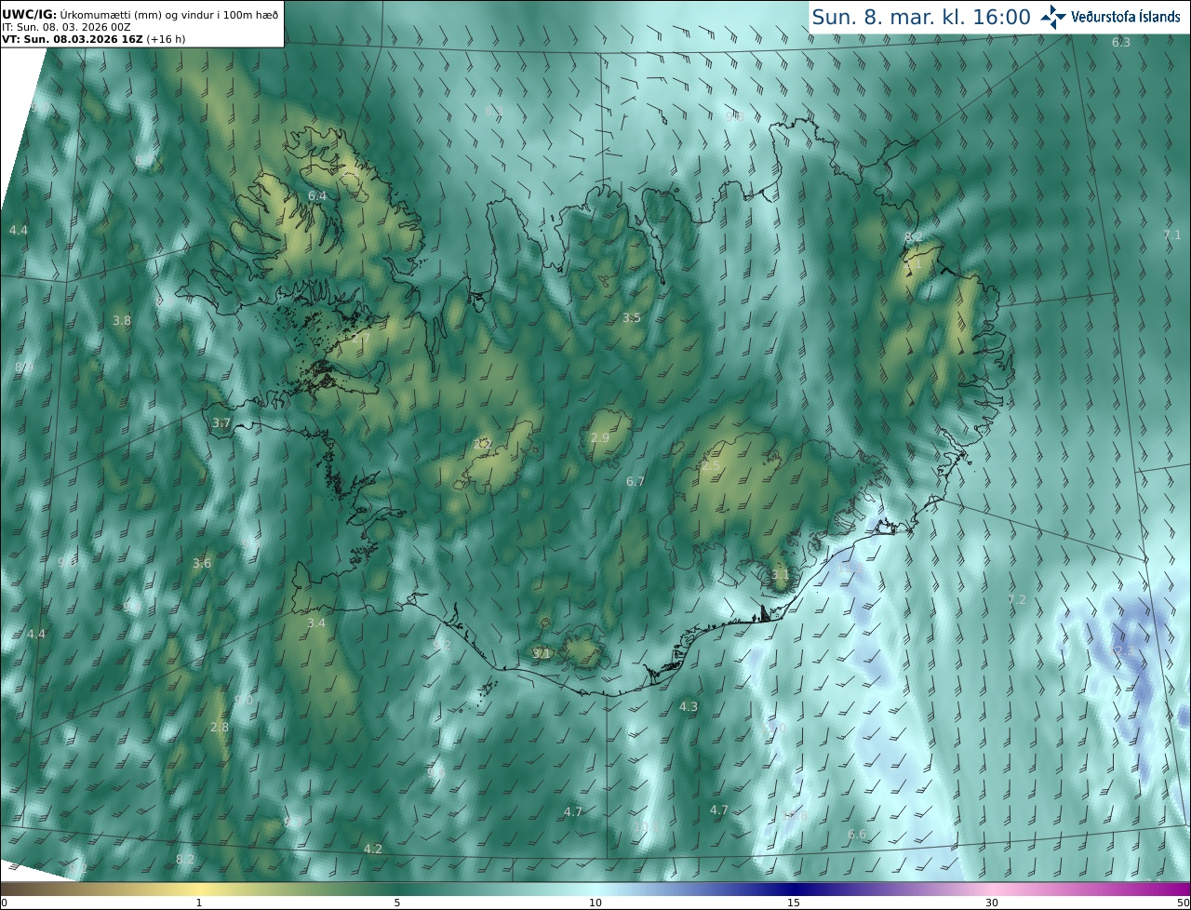Click the 6.7 value on the map
The width and height of the screenshot is (1191, 910).
(x=636, y=481)
